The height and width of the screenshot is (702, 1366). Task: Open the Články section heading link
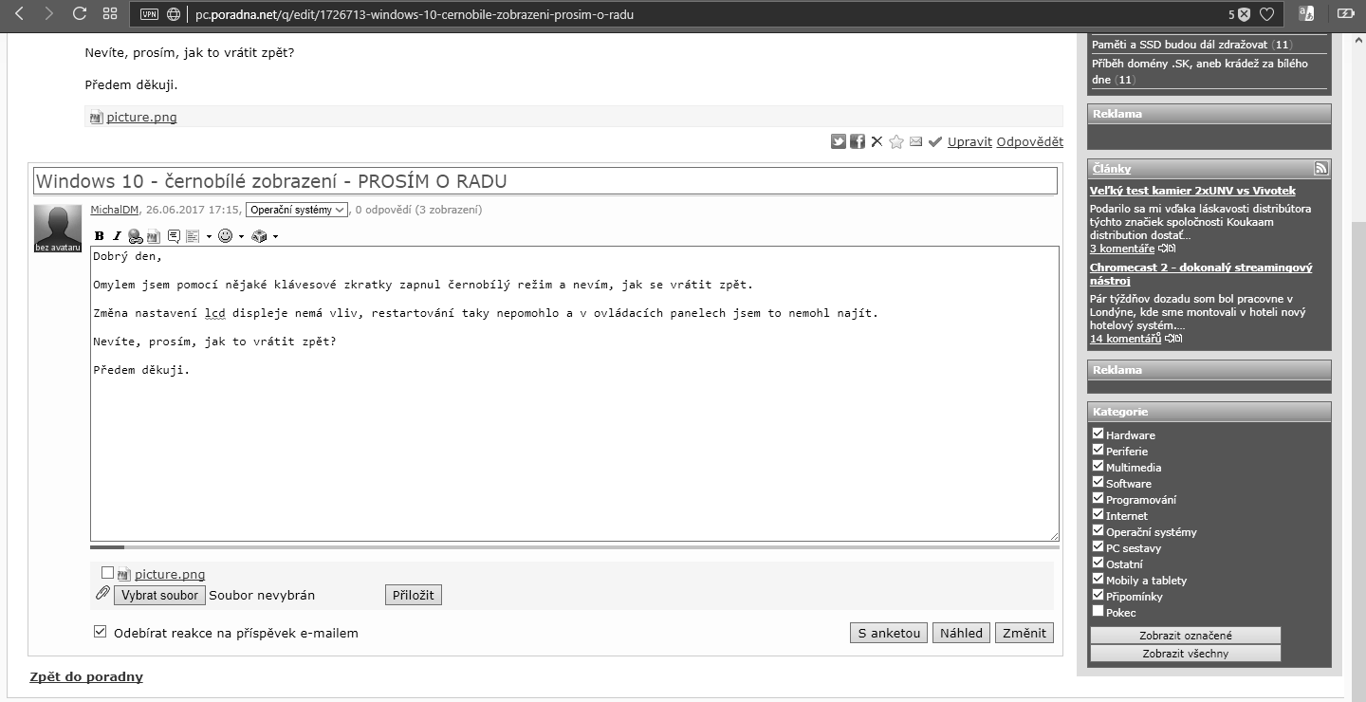[x=1112, y=169]
